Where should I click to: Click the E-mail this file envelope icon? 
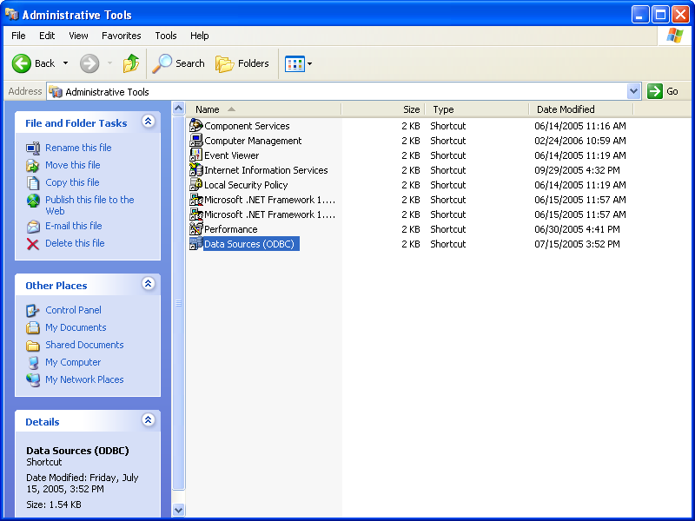point(33,227)
